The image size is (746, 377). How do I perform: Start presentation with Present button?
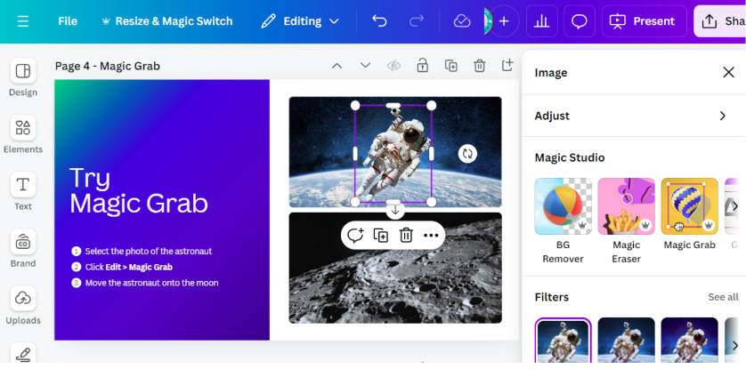coord(645,21)
